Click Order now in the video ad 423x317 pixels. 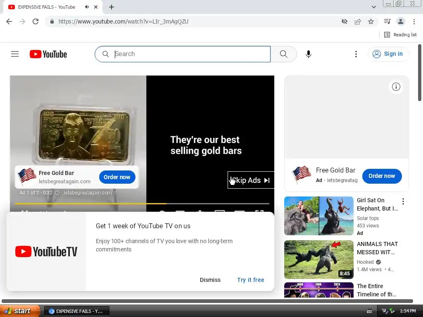(117, 177)
